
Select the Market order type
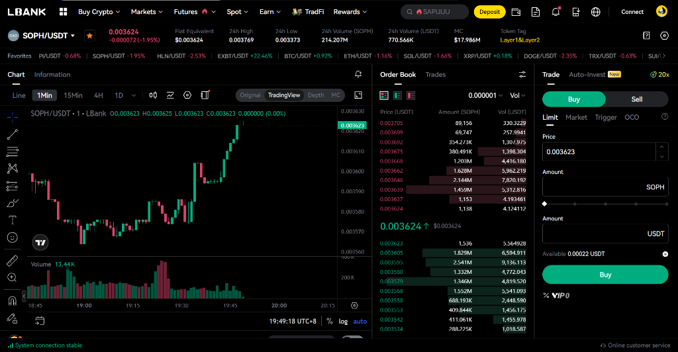point(577,117)
